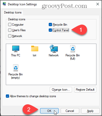Enable the Network desktop icon checkbox
Viewport: 102px width, 116px height.
[x=10, y=36]
